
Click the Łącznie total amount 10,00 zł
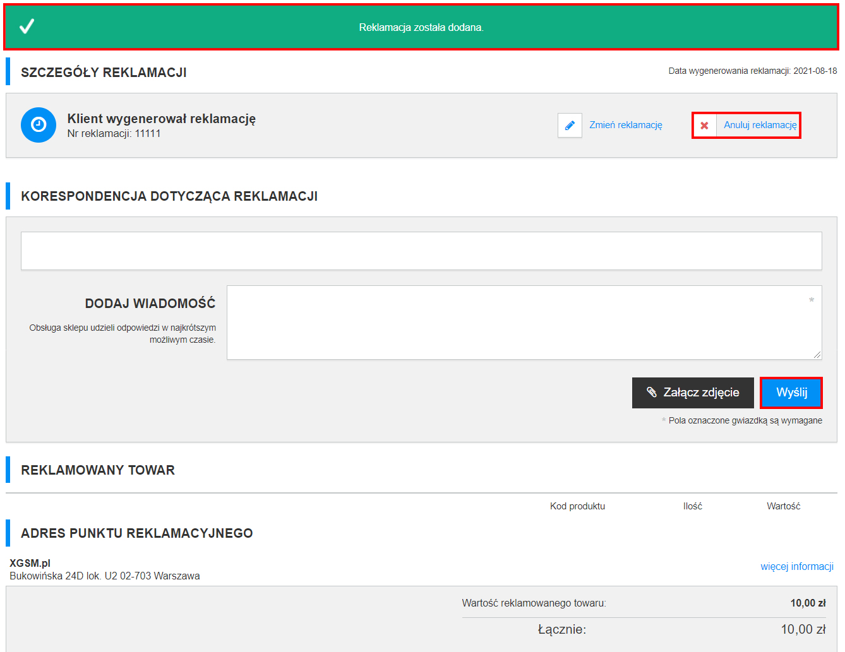803,629
